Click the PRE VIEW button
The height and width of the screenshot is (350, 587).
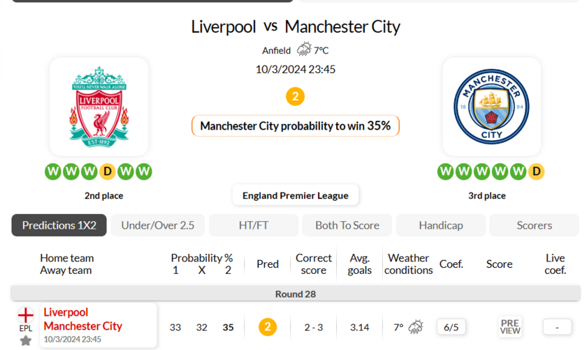pos(510,327)
